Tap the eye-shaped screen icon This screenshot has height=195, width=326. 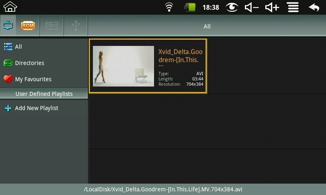click(x=232, y=7)
